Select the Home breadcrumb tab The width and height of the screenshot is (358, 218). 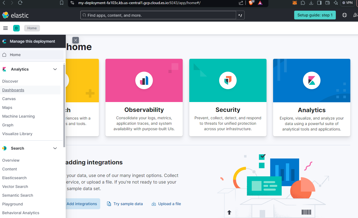tap(32, 28)
